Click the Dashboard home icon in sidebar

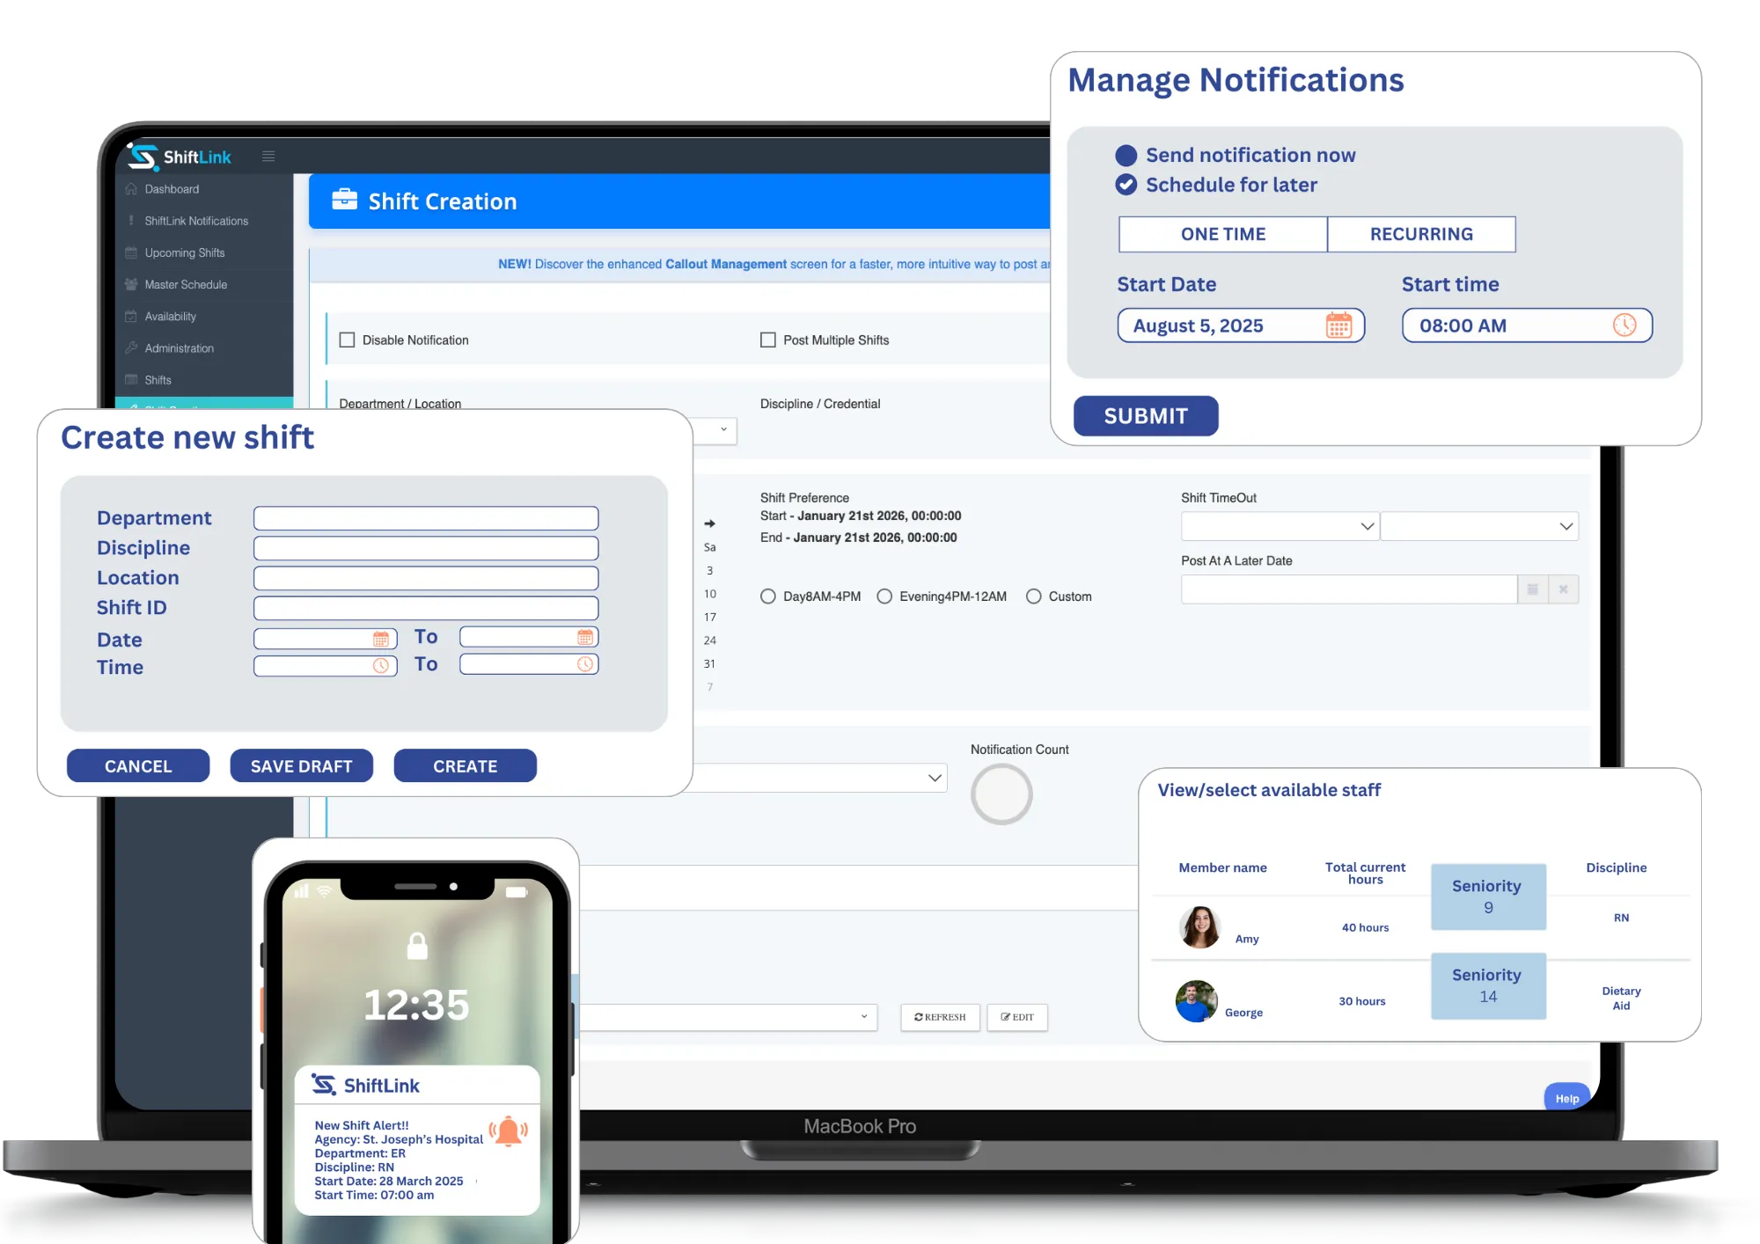point(131,189)
